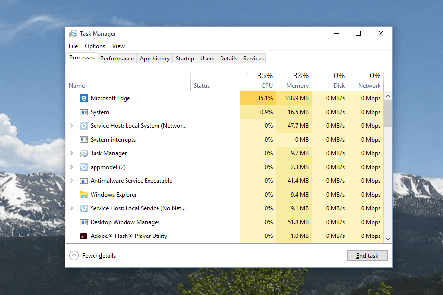Click the Microsoft Edge process icon
The image size is (443, 295).
point(83,98)
